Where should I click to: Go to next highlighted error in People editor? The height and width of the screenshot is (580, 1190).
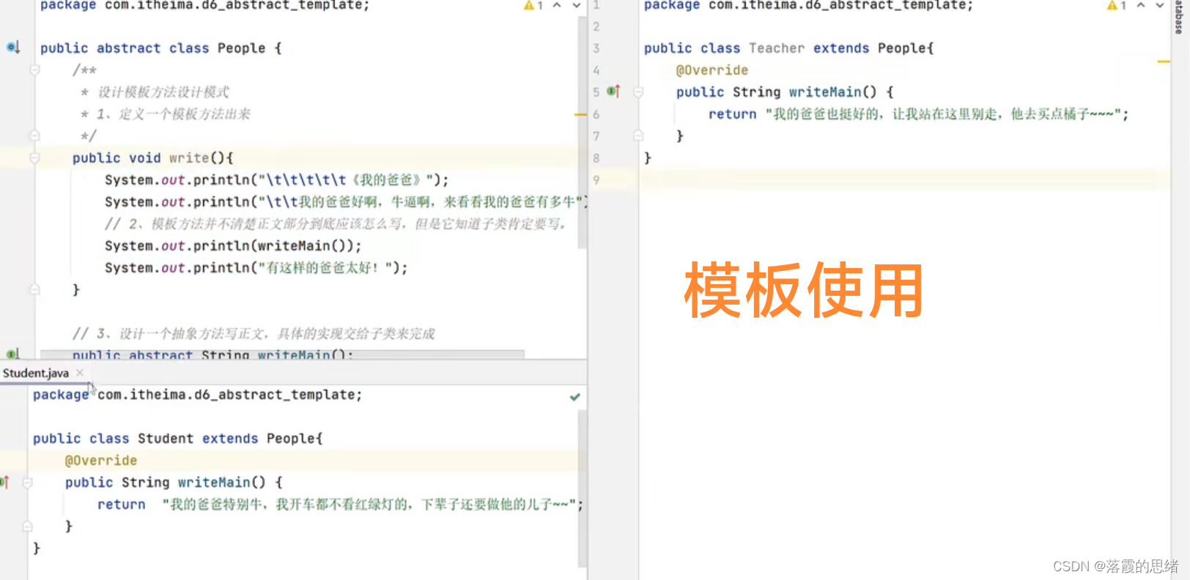point(577,5)
